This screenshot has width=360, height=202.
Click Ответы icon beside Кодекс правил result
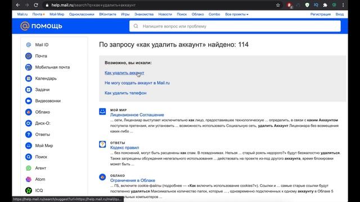(102, 144)
